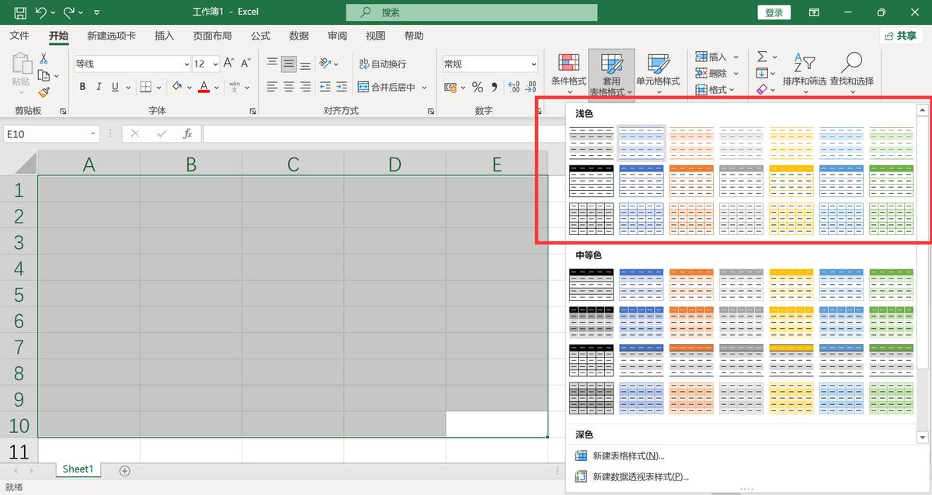Toggle Italic formatting
The height and width of the screenshot is (495, 932).
99,87
